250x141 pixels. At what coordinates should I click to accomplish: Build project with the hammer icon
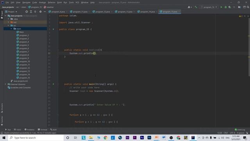point(196,7)
